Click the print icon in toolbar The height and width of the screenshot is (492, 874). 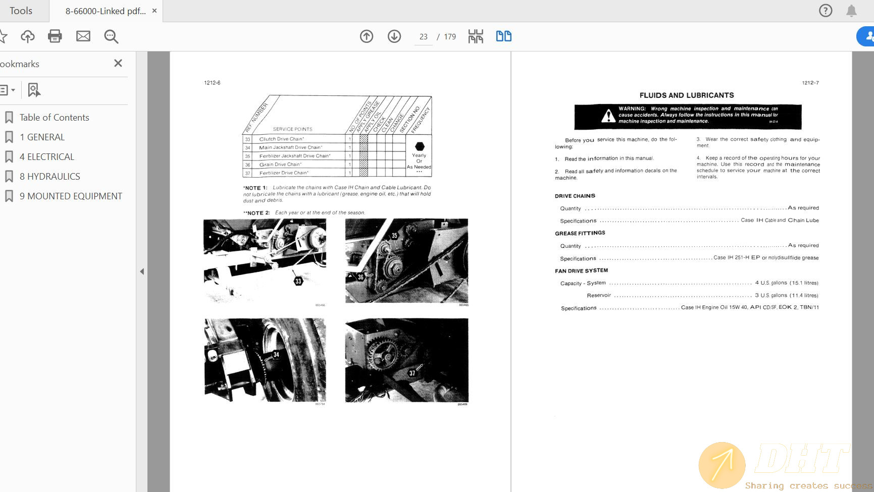[55, 36]
